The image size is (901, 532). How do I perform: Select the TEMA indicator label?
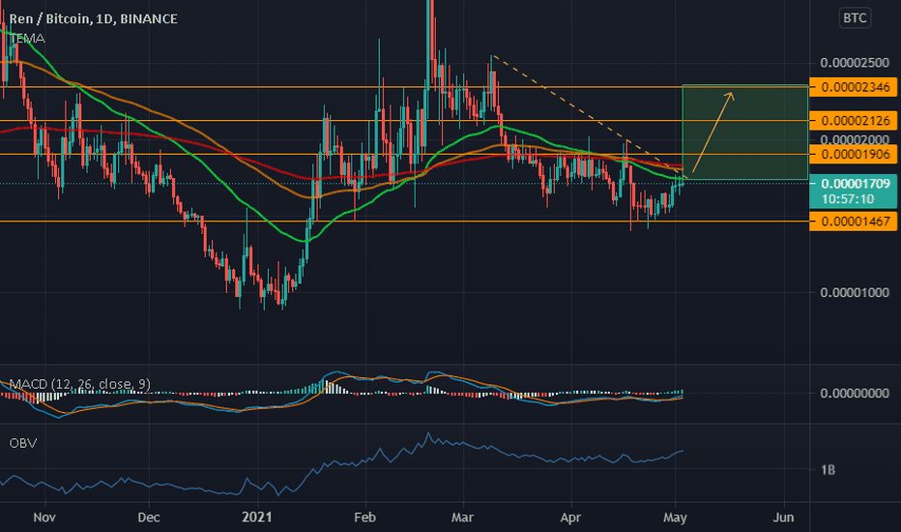click(x=27, y=39)
